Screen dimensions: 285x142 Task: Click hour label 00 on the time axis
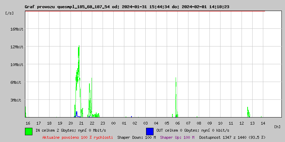pyautogui.click(x=113, y=123)
